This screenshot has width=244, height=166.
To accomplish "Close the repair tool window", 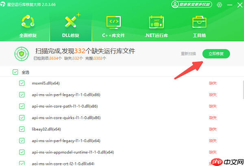I will 240,5.
